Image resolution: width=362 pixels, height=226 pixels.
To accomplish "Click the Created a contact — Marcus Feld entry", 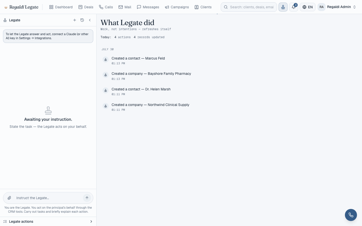I will click(138, 58).
